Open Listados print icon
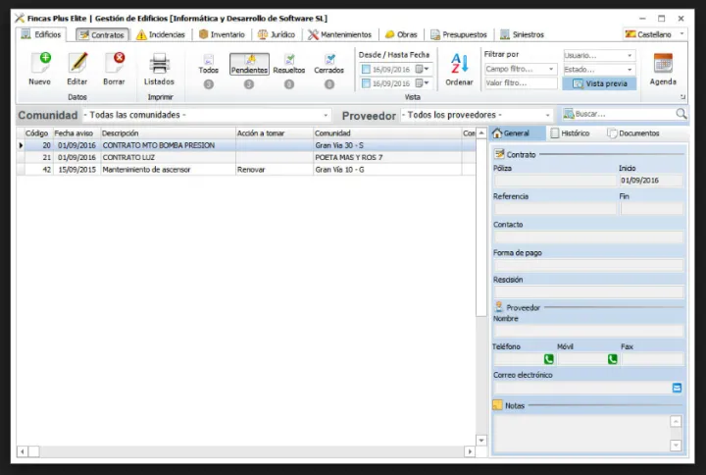The image size is (706, 475). point(159,64)
